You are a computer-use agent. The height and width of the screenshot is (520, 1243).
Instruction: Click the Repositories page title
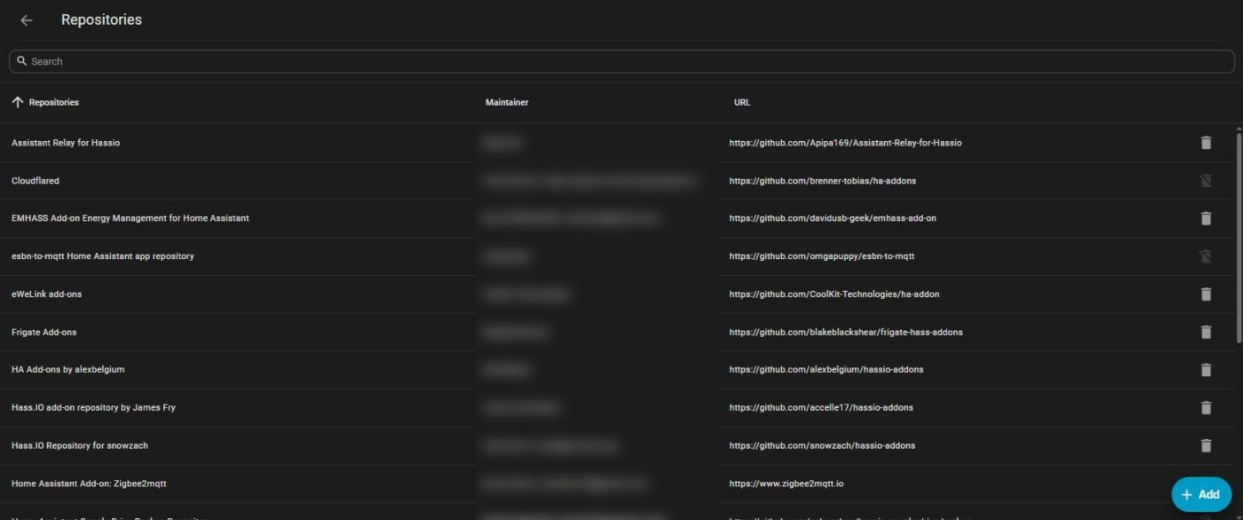(101, 19)
